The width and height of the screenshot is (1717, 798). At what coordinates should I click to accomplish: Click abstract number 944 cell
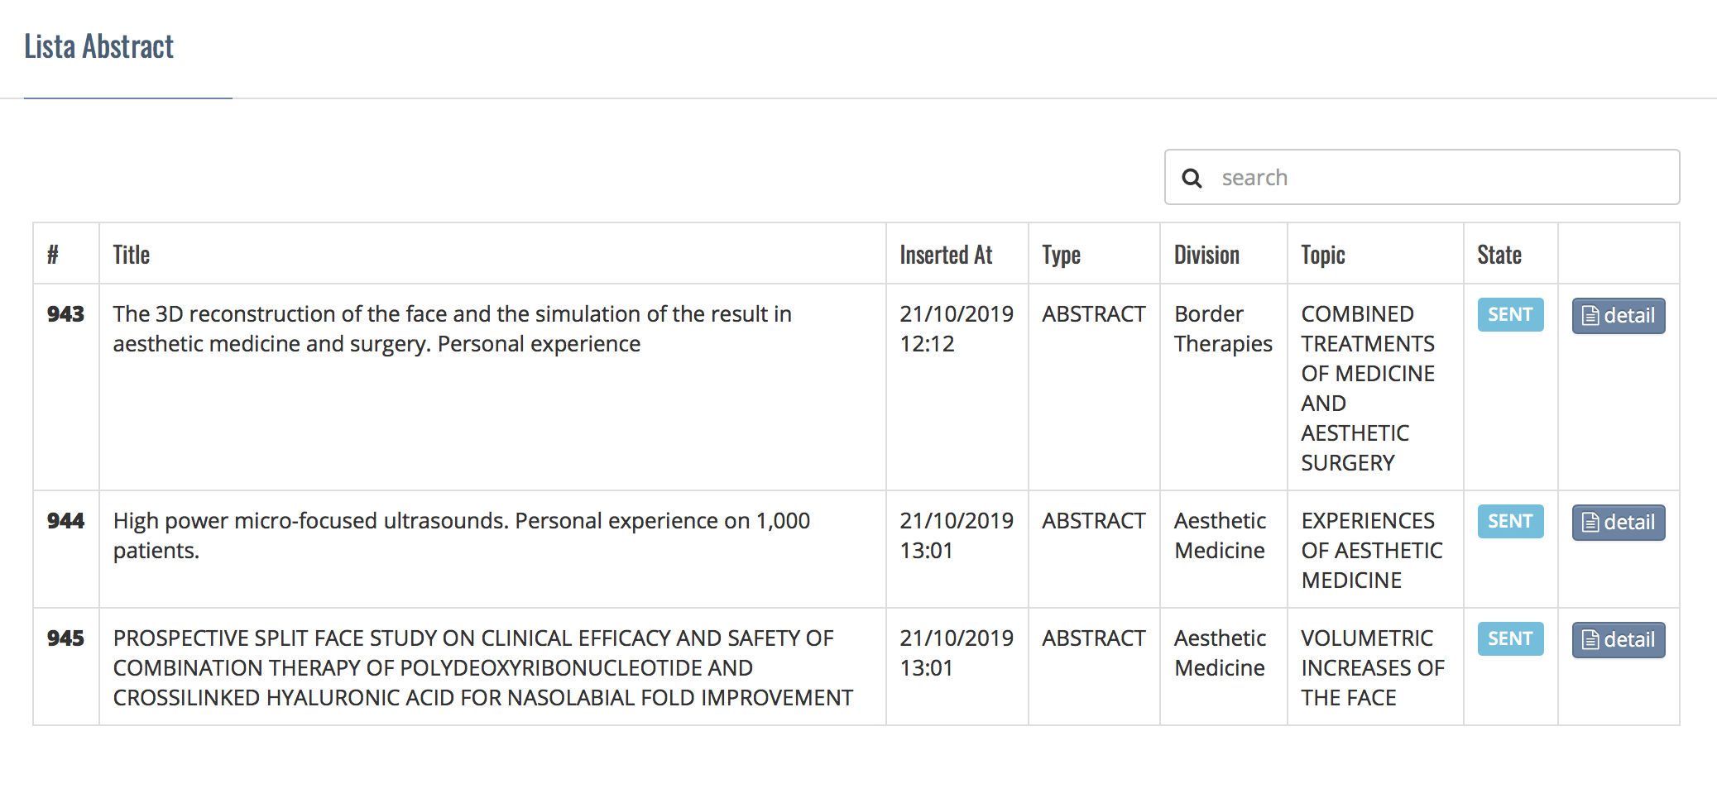coord(65,521)
